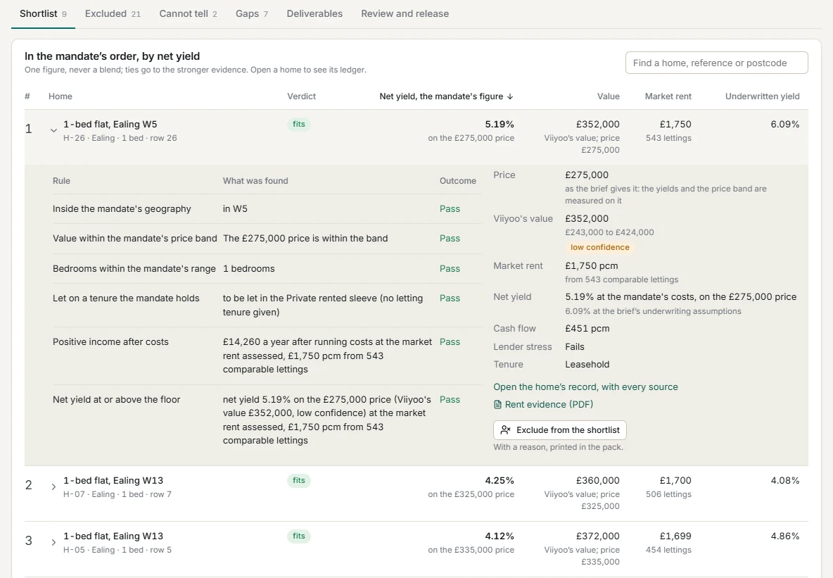This screenshot has height=578, width=833.
Task: Switch to the Shortlist tab
Action: coord(43,14)
